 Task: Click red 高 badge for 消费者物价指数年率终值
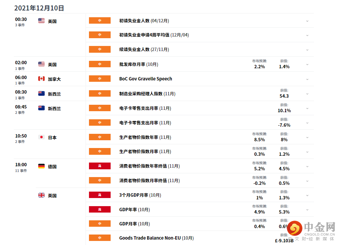click(100, 166)
